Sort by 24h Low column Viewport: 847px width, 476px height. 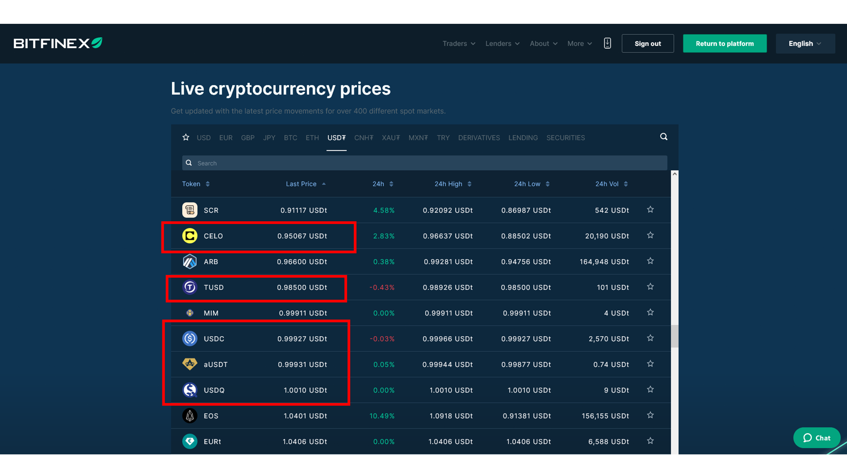[x=532, y=184]
